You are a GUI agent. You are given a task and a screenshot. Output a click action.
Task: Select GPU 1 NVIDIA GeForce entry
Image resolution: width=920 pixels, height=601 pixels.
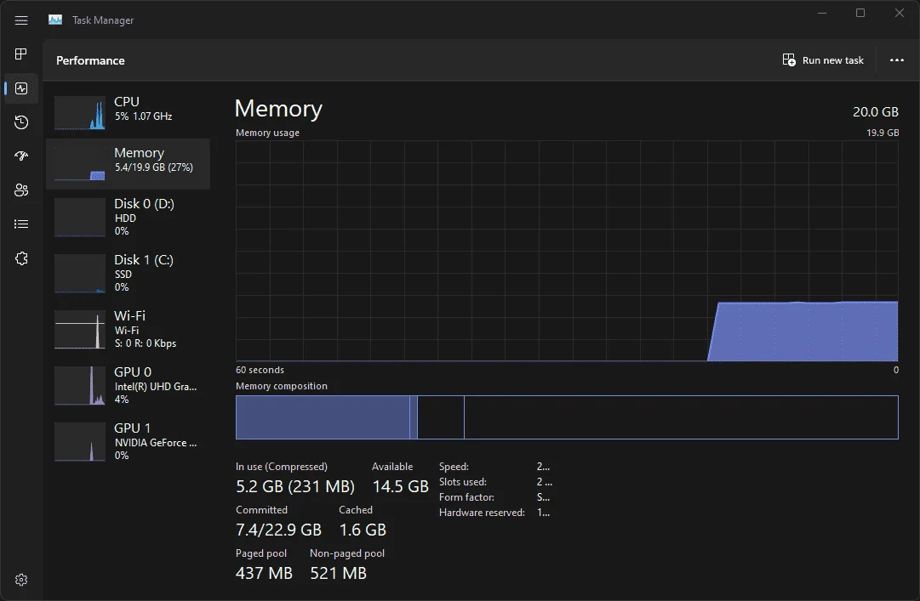point(128,442)
